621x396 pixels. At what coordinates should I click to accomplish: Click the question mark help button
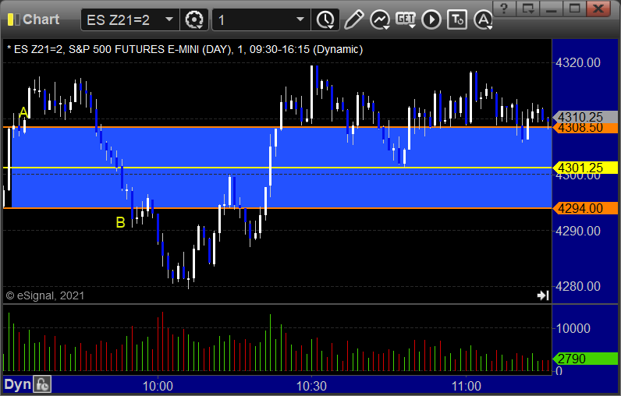point(504,9)
